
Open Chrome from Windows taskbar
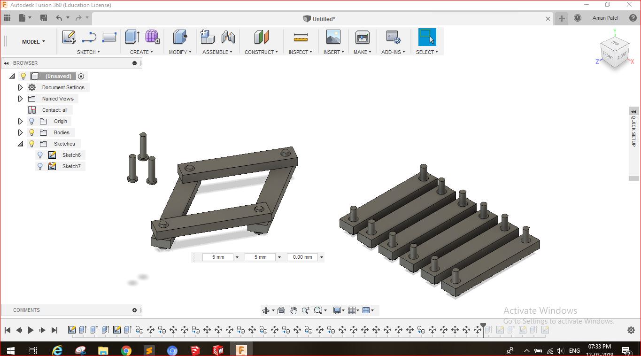pyautogui.click(x=126, y=350)
